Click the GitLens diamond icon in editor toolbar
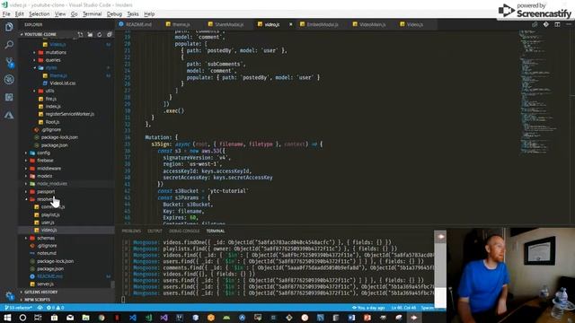575x323 pixels. tap(546, 24)
